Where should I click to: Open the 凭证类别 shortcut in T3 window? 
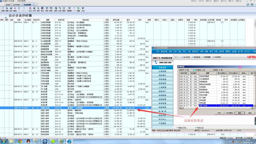196,57
